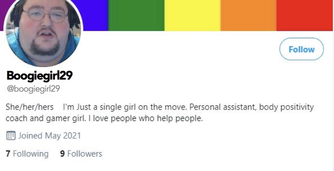Click the calendar icon beside Joined date
334x171 pixels.
[11, 136]
